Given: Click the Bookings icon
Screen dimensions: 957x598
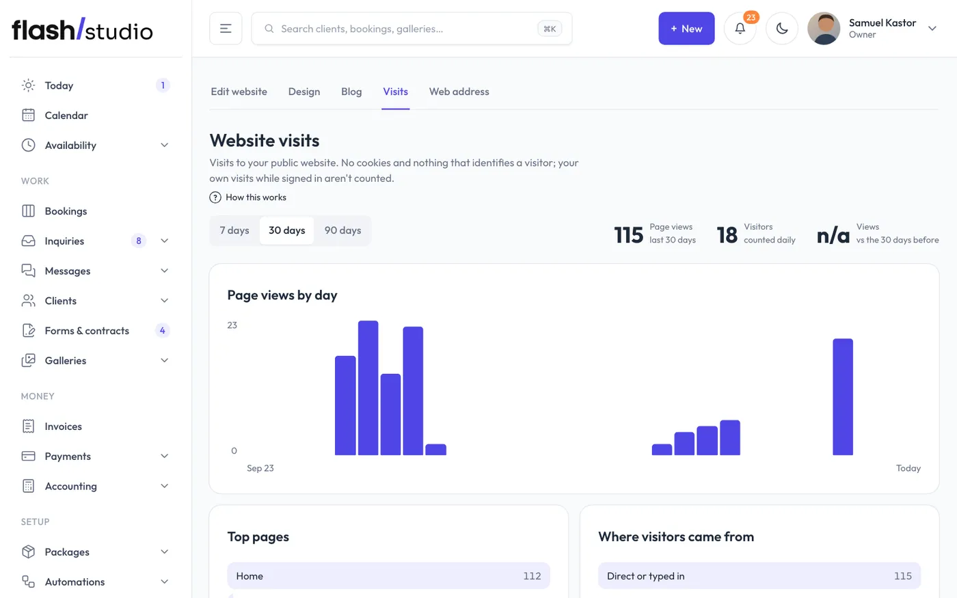Looking at the screenshot, I should coord(28,210).
